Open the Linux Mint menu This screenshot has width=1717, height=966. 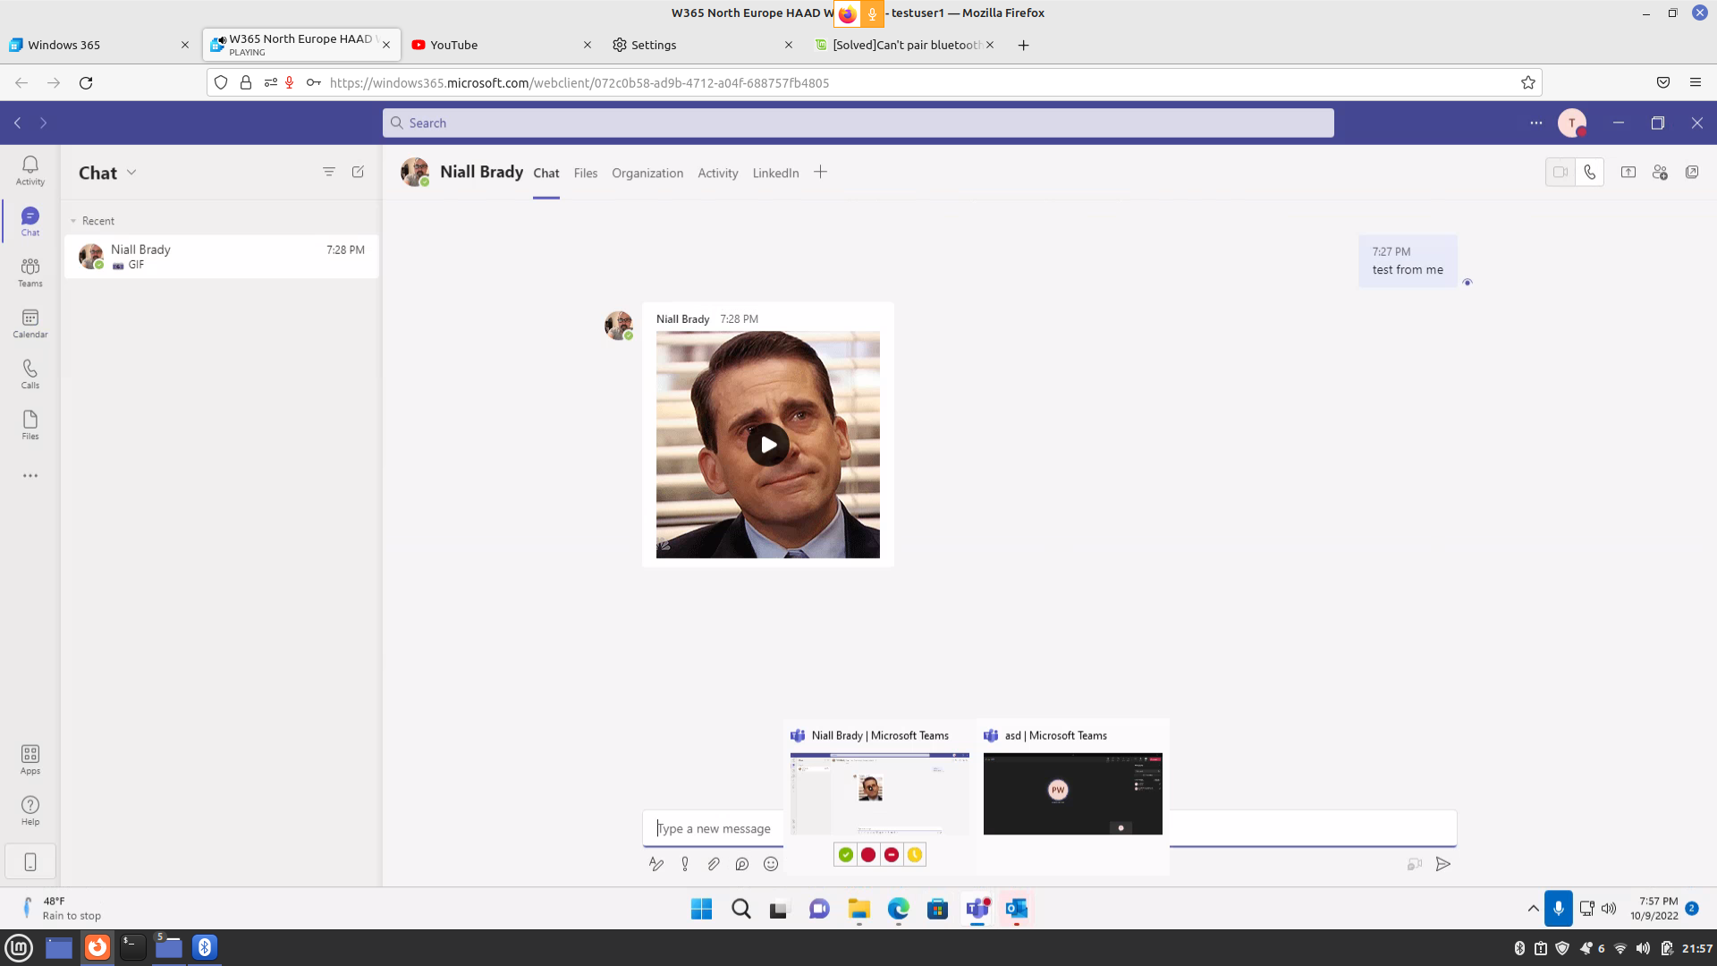pos(19,947)
